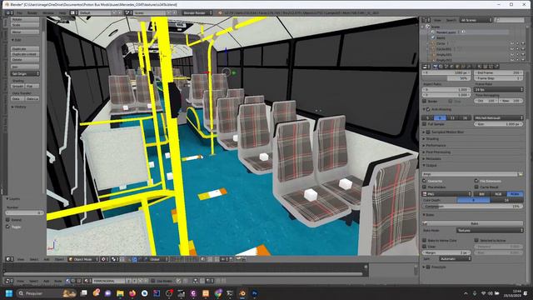This screenshot has height=300, width=533.
Task: Select the Texture properties tab icon
Action: 486,67
